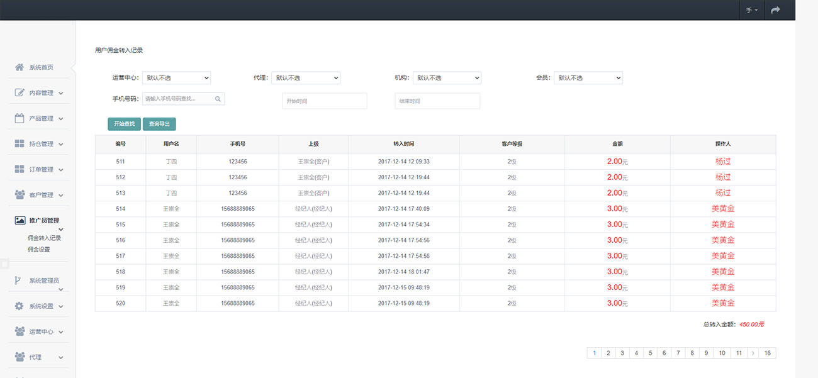The height and width of the screenshot is (378, 818).
Task: Click the edit icon for 内容管理
Action: (x=20, y=92)
